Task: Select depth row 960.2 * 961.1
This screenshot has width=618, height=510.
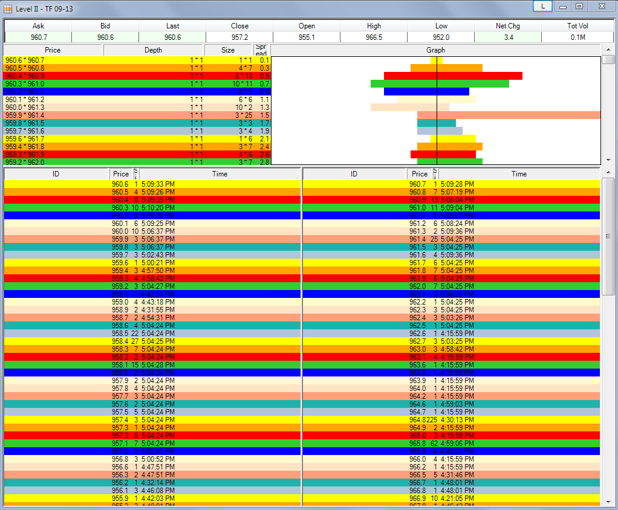Action: (x=137, y=92)
